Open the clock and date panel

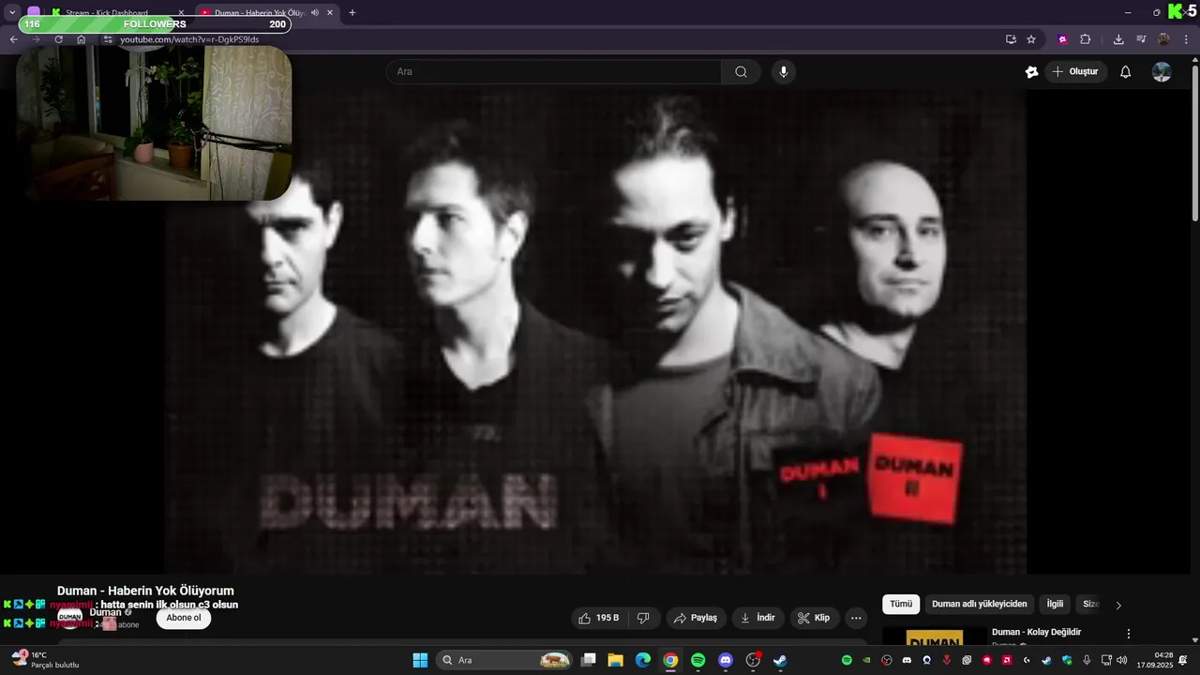(1155, 660)
